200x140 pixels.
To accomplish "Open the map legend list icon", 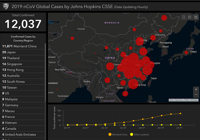I will point(189,17).
